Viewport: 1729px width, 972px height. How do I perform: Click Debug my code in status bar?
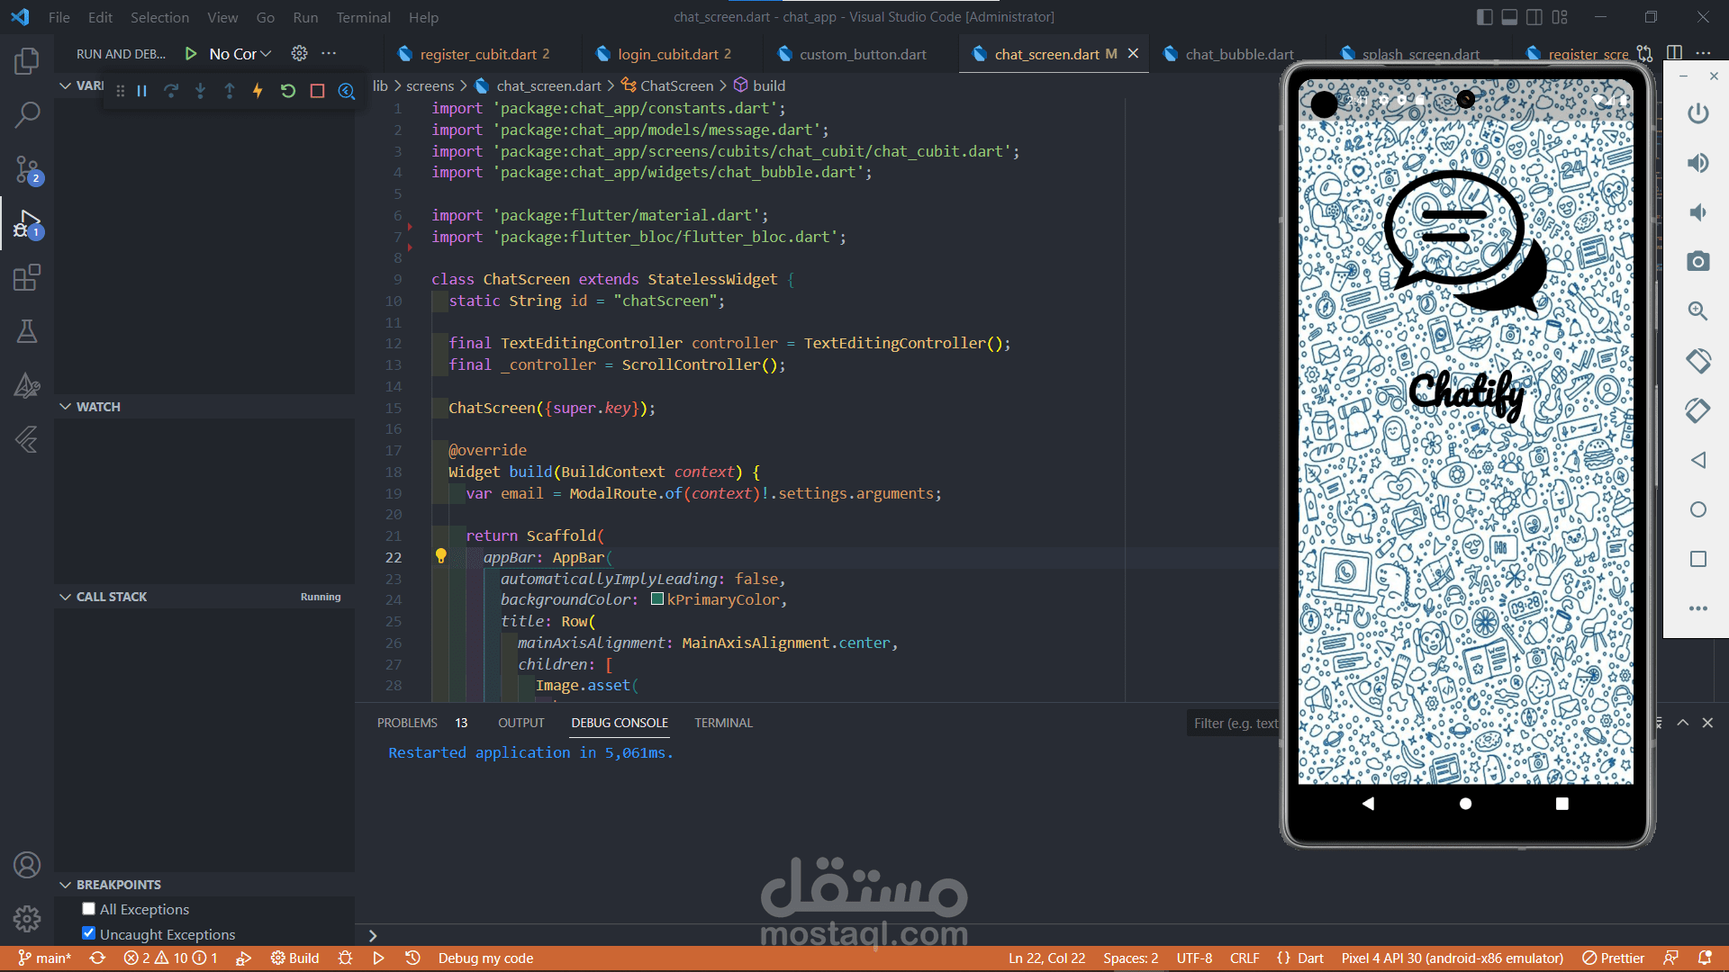pyautogui.click(x=485, y=958)
